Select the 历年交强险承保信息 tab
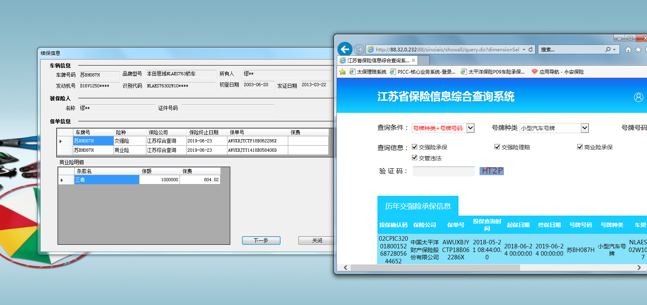The width and height of the screenshot is (647, 305). [x=418, y=206]
